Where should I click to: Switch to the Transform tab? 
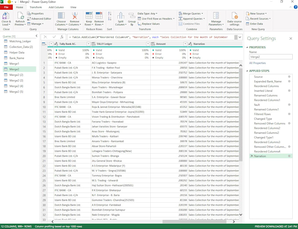[35, 7]
